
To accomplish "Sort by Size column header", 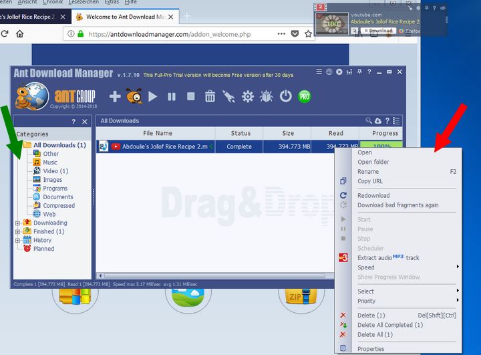I will tap(287, 133).
